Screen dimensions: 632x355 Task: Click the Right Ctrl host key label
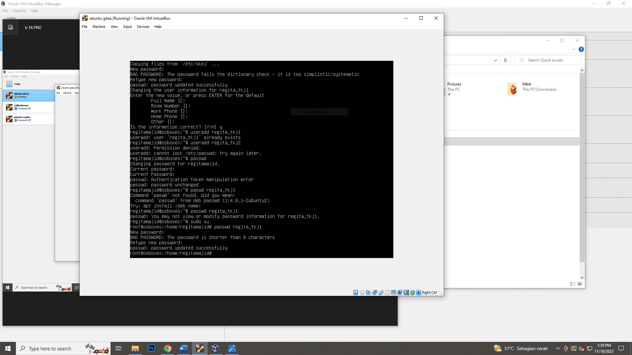430,293
